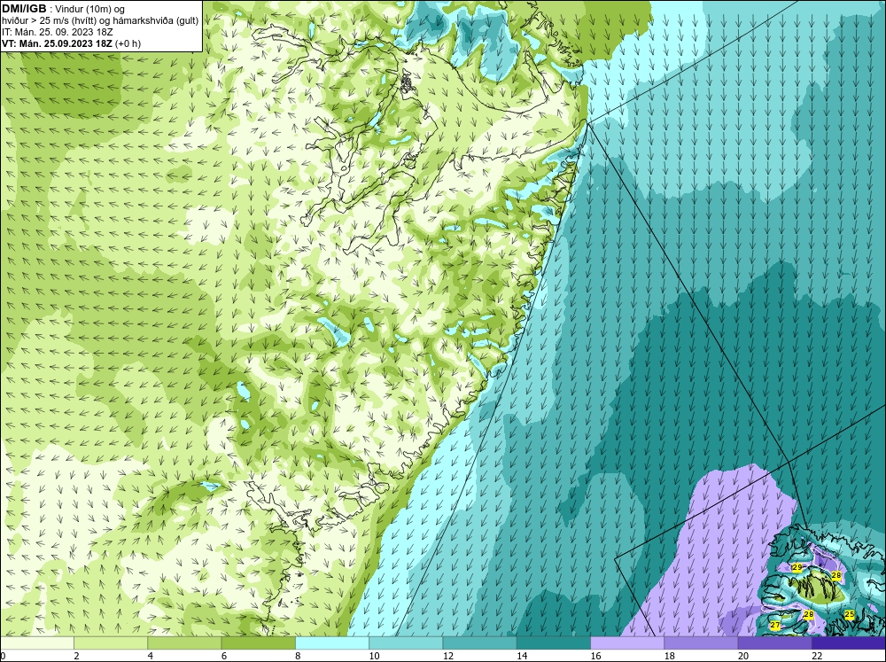Click the 20–22 m/s violet legend swatch

(x=775, y=643)
